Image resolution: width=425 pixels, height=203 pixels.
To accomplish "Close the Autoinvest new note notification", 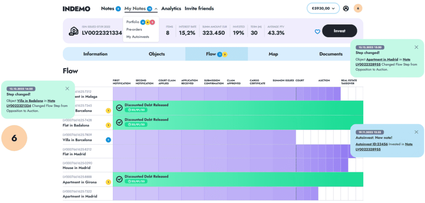I will [x=416, y=132].
